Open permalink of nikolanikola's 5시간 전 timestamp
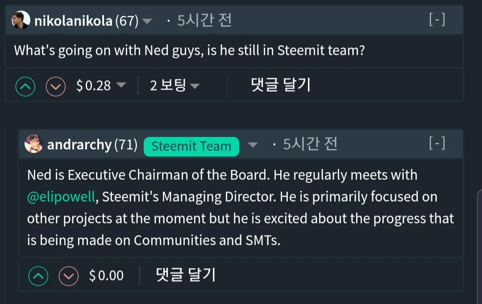The image size is (482, 304). tap(204, 20)
